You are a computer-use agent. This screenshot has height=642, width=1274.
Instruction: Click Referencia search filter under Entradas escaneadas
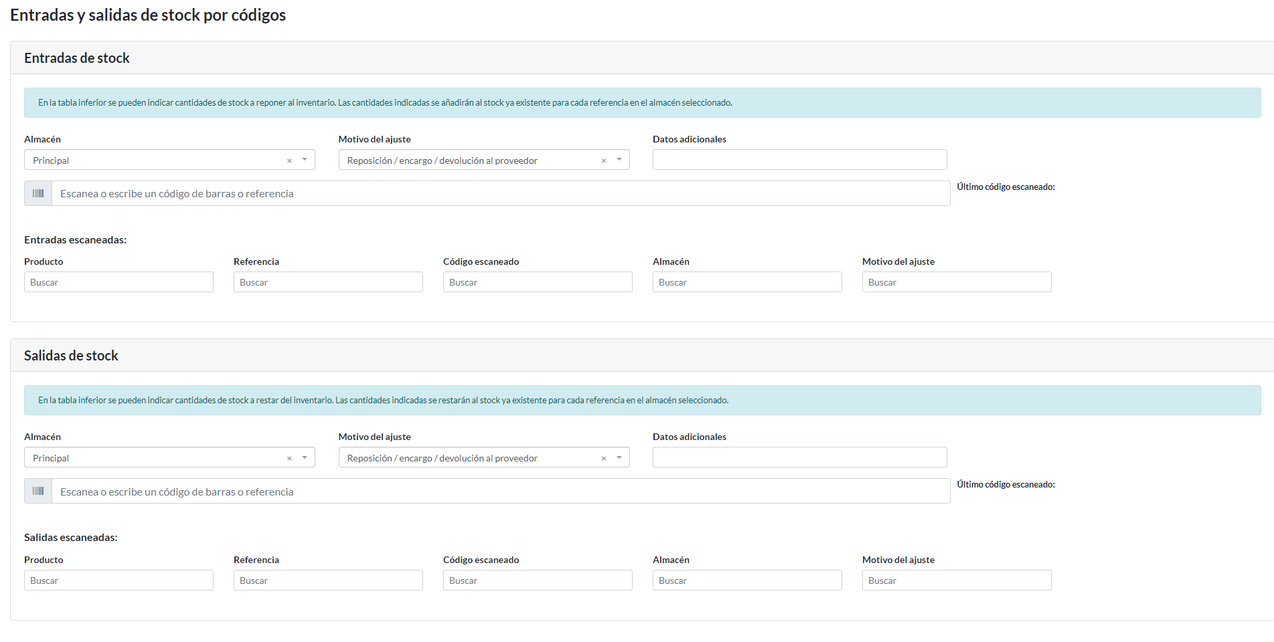328,282
